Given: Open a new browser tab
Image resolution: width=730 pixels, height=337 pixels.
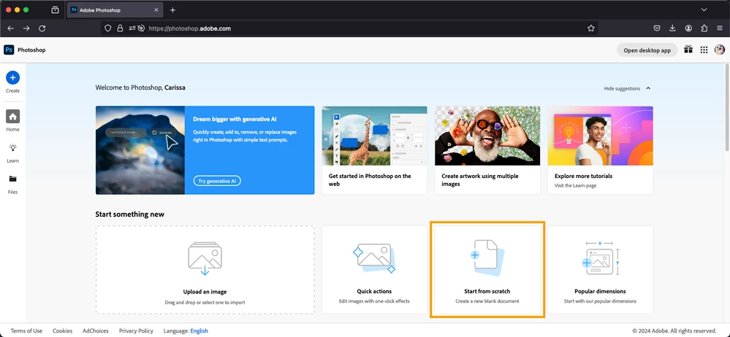Looking at the screenshot, I should (172, 9).
